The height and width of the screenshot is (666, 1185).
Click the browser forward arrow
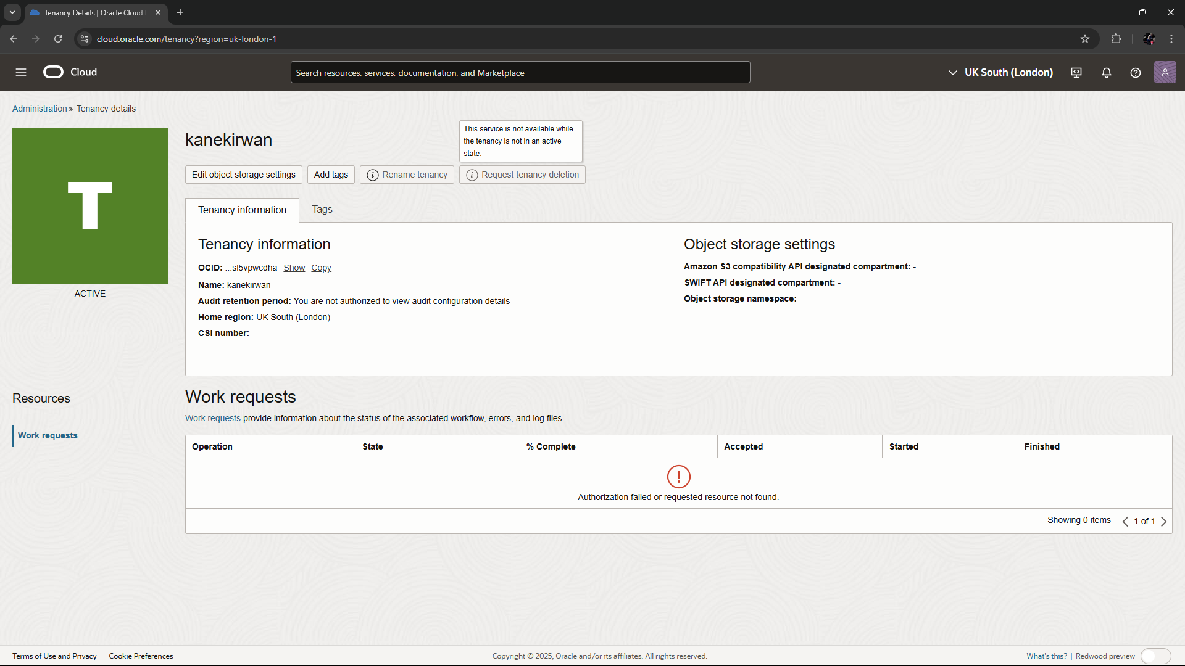pos(36,39)
